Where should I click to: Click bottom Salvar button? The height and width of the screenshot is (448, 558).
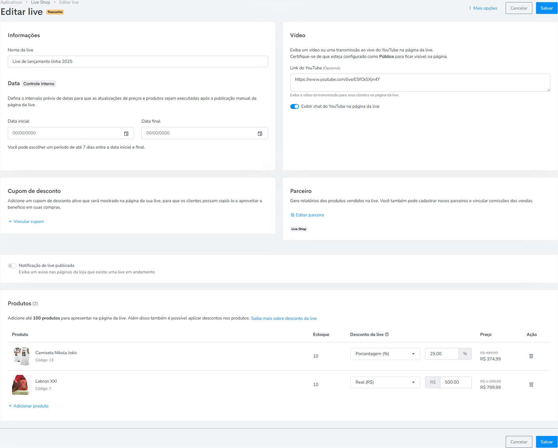tap(547, 442)
